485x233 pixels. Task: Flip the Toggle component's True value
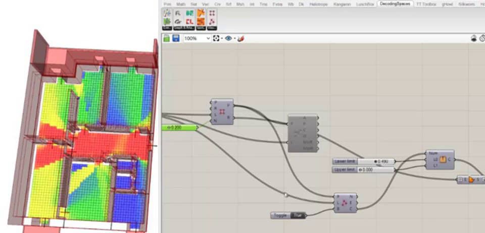tap(297, 215)
